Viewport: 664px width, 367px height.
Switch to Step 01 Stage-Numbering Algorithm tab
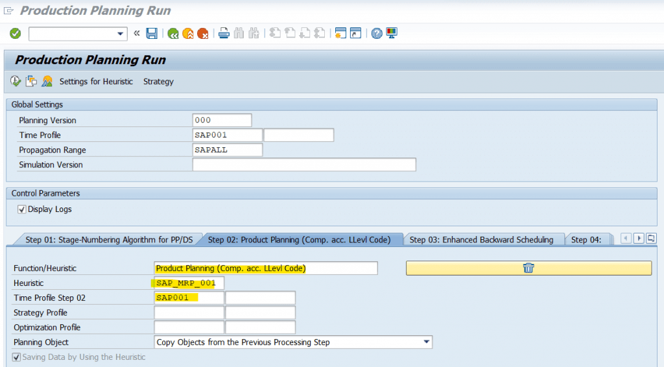pyautogui.click(x=109, y=239)
